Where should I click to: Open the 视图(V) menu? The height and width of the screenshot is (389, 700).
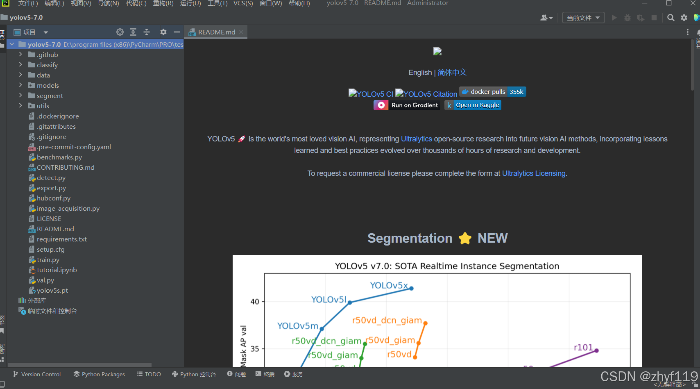81,3
